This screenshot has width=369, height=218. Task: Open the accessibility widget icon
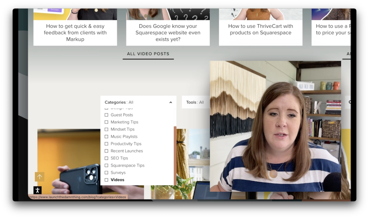(37, 190)
